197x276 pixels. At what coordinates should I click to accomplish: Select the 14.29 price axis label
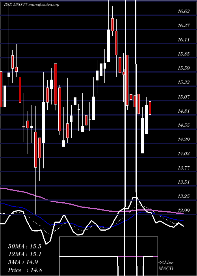click(184, 140)
